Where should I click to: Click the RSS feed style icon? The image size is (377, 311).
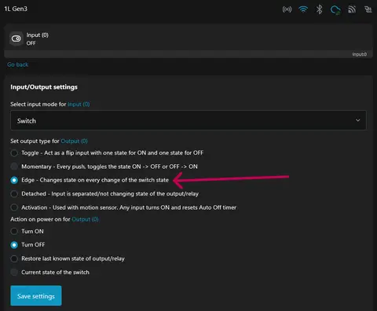pyautogui.click(x=352, y=9)
